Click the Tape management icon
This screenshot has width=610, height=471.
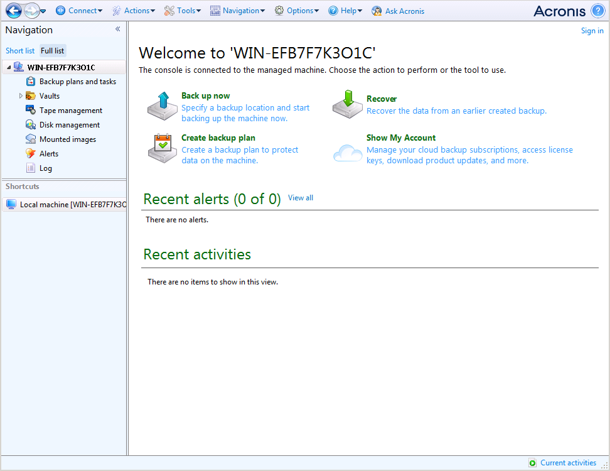tap(31, 110)
